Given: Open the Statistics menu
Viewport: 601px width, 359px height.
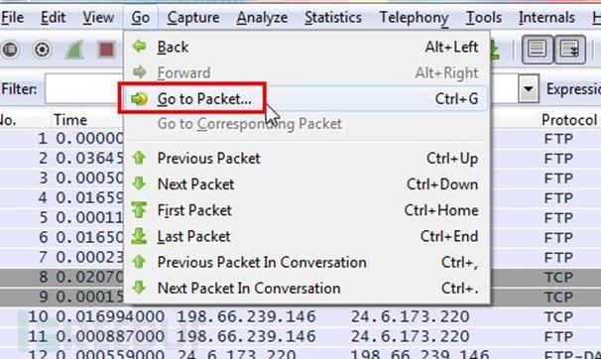Looking at the screenshot, I should [333, 17].
